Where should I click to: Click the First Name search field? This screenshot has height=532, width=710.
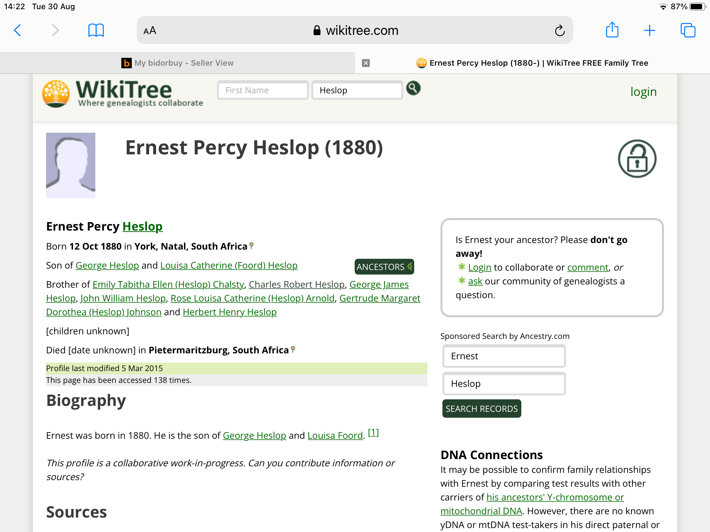(x=263, y=90)
